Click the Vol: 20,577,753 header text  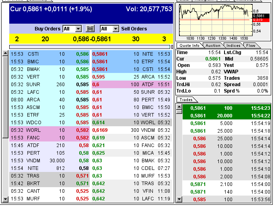(x=149, y=9)
